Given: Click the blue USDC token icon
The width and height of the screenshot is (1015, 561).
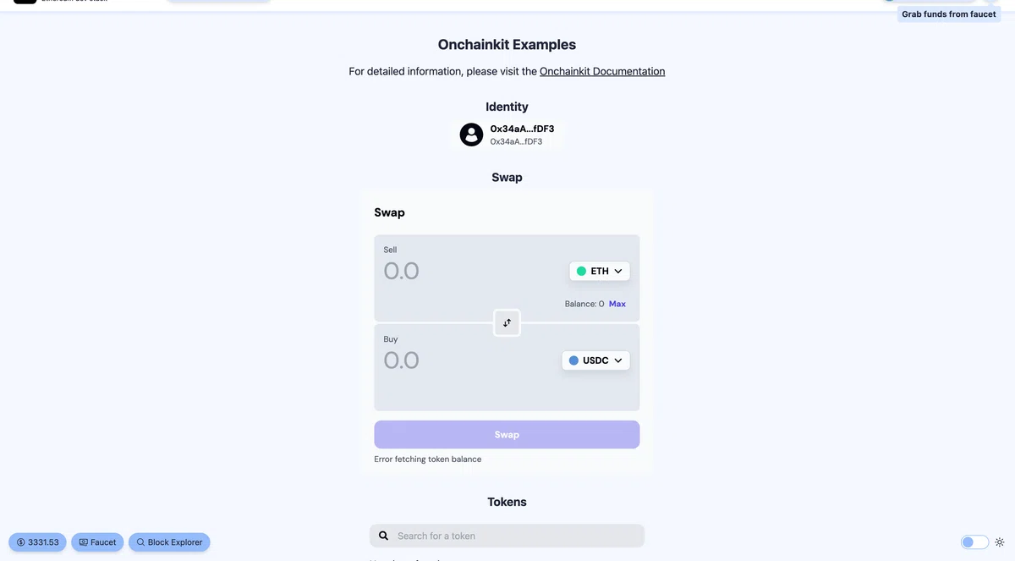Looking at the screenshot, I should (x=573, y=360).
